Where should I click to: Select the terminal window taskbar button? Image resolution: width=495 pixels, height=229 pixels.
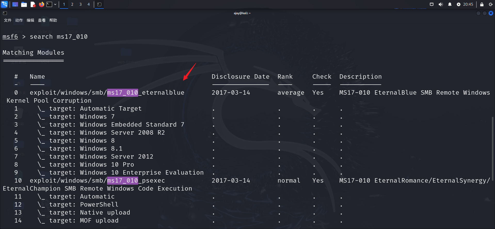(99, 4)
